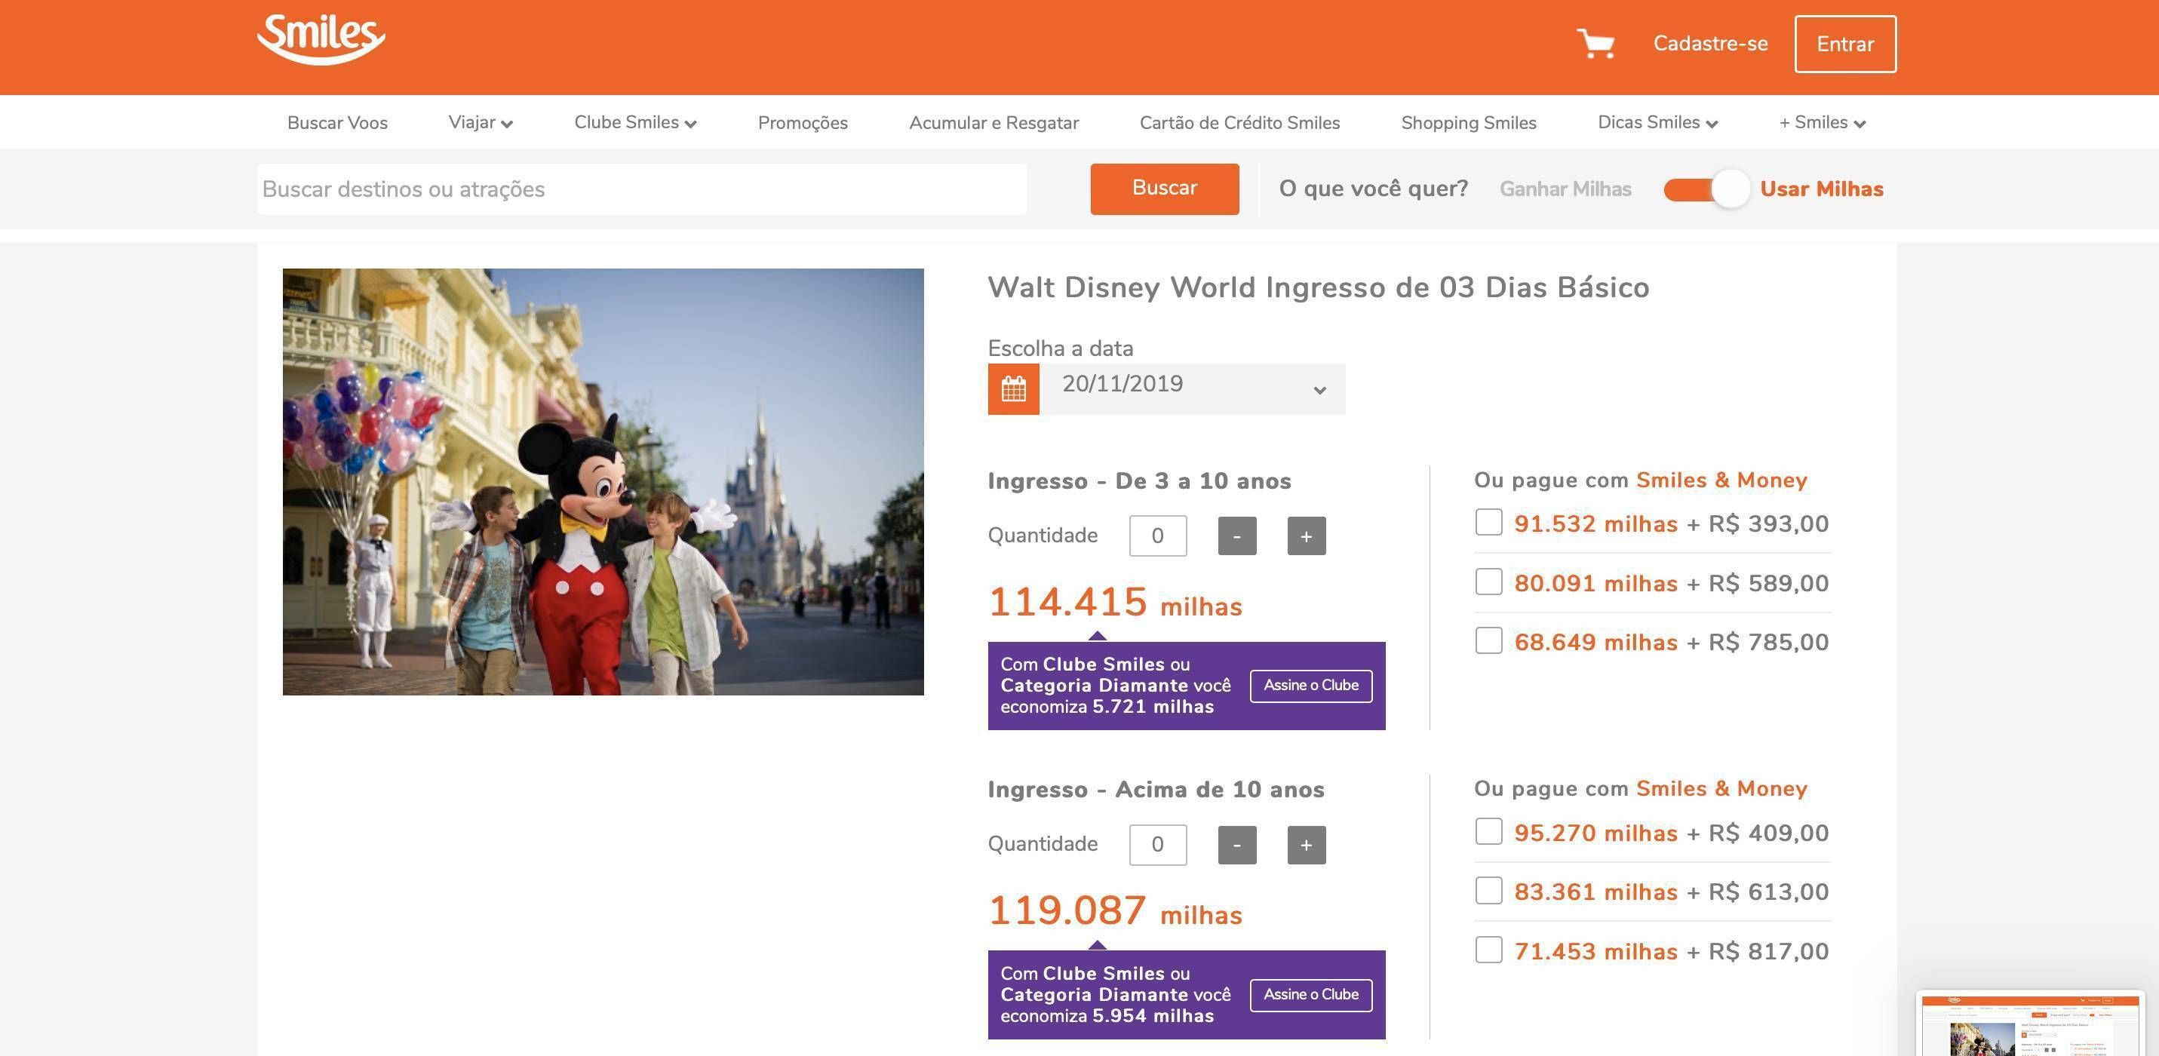Select the Ganhar Milhas label
2159x1056 pixels.
1565,189
